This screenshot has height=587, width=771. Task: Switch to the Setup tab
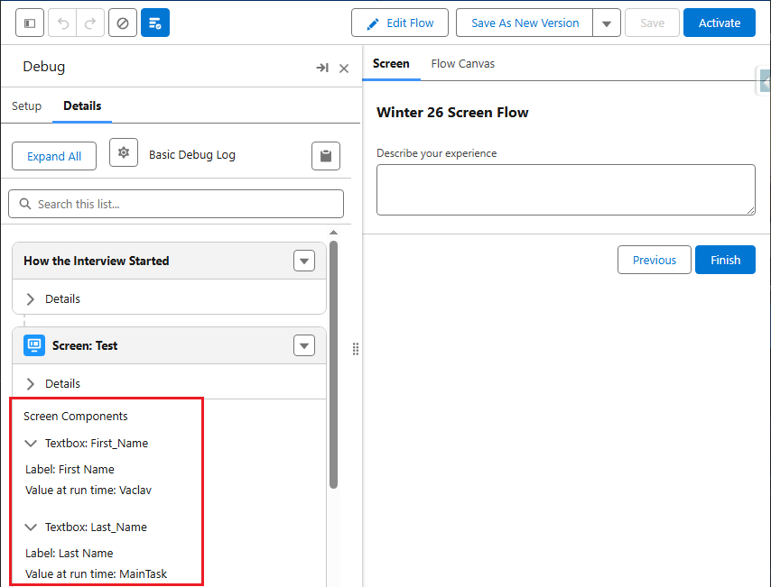pyautogui.click(x=26, y=106)
